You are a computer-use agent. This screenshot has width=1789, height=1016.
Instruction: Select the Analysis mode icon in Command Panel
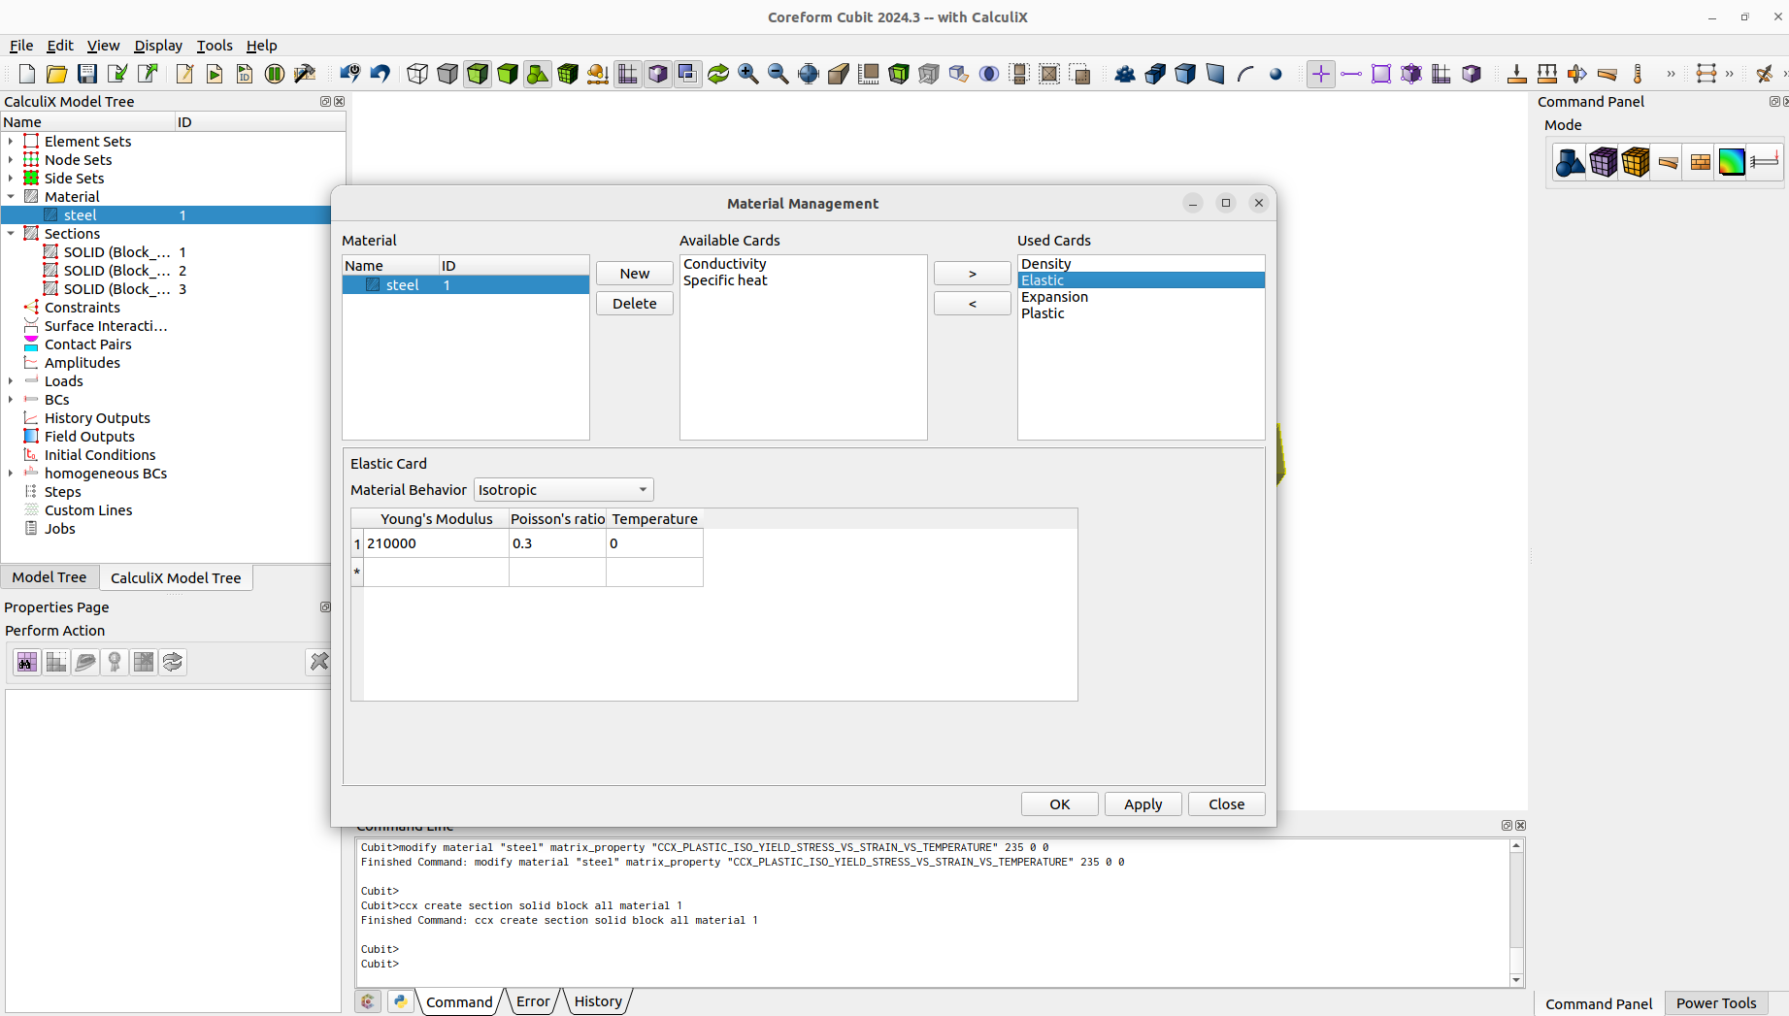click(x=1766, y=162)
